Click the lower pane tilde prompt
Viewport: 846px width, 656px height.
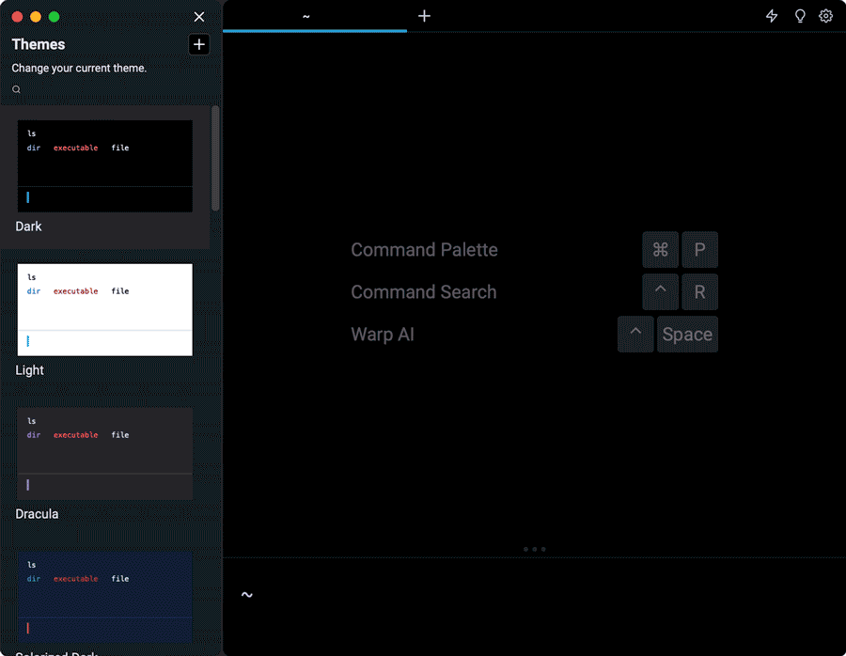click(x=247, y=594)
